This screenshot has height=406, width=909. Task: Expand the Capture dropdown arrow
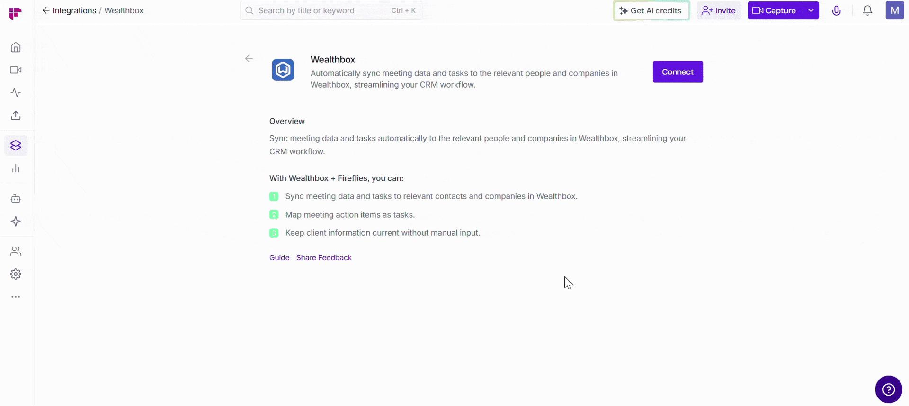(811, 10)
